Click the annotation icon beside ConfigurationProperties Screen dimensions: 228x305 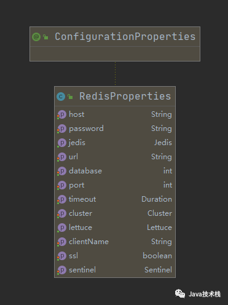coord(36,37)
